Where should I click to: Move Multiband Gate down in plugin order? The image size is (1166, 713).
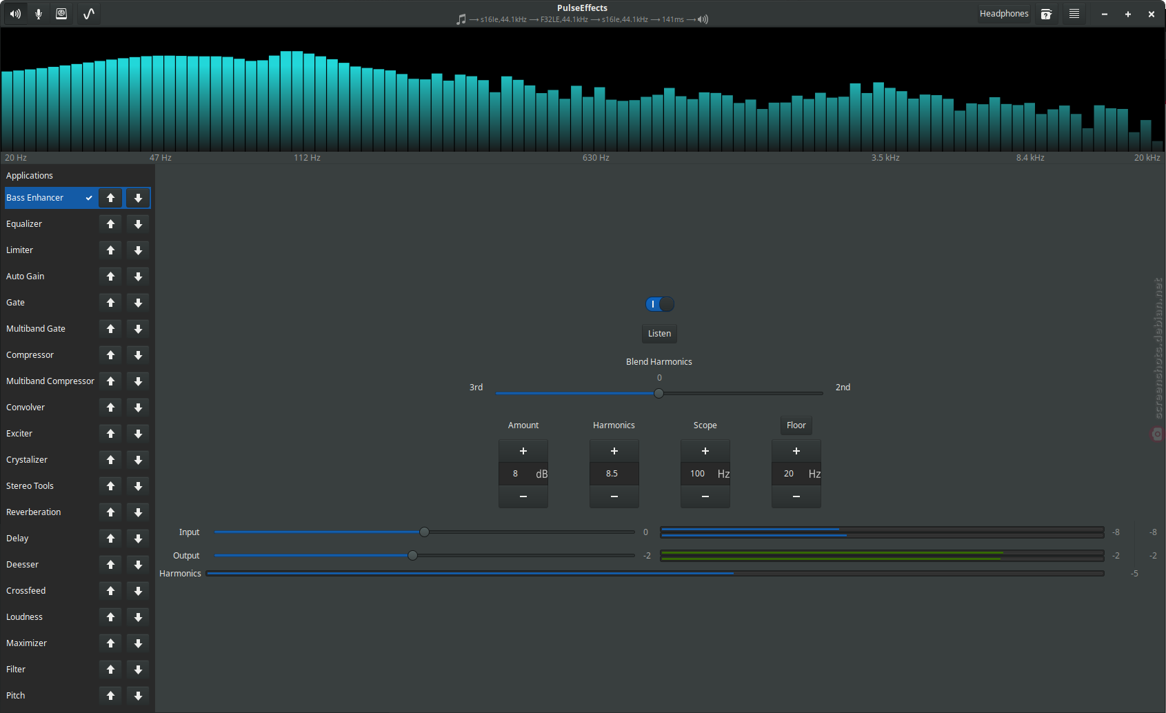(x=138, y=329)
